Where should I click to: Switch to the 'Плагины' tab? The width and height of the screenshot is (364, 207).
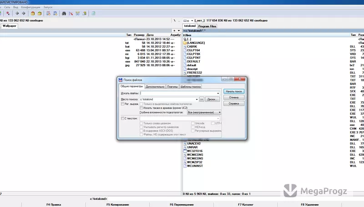coord(172,87)
